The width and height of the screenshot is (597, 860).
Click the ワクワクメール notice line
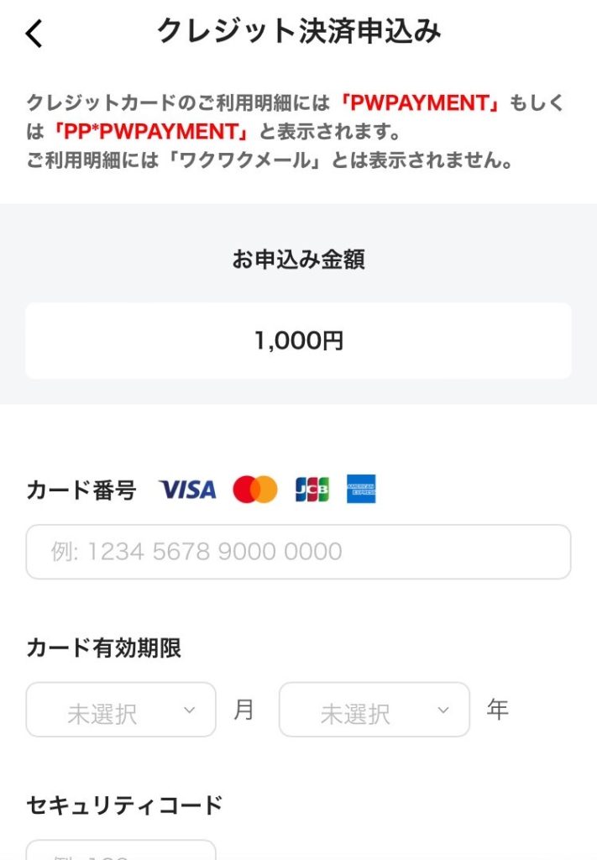pyautogui.click(x=269, y=160)
